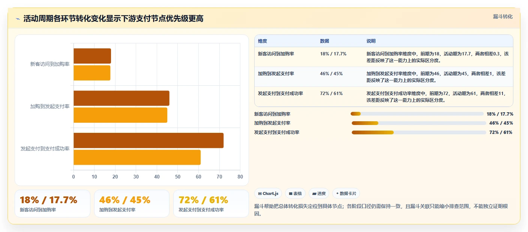Click the light orange bar for 发起支付到支付成功率

[137, 157]
